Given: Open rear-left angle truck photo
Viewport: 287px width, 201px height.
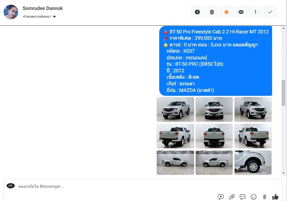Looking at the screenshot, I should tap(175, 136).
